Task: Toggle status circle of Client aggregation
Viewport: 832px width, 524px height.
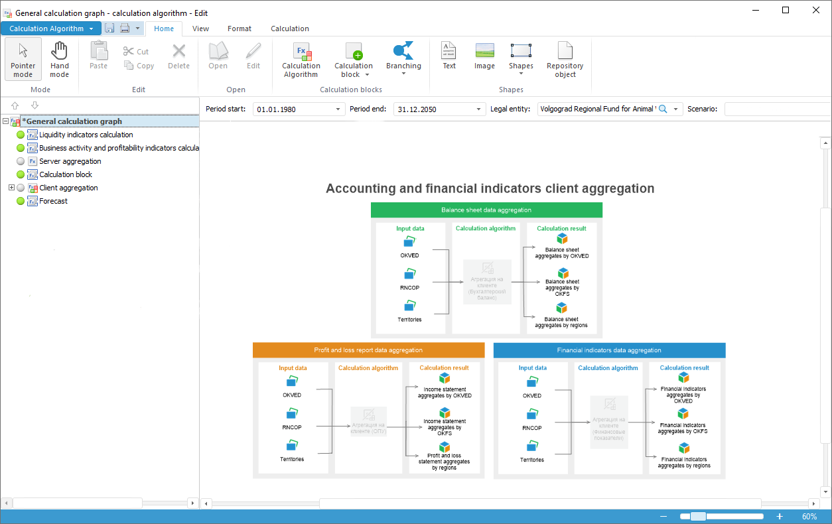Action: click(x=21, y=188)
